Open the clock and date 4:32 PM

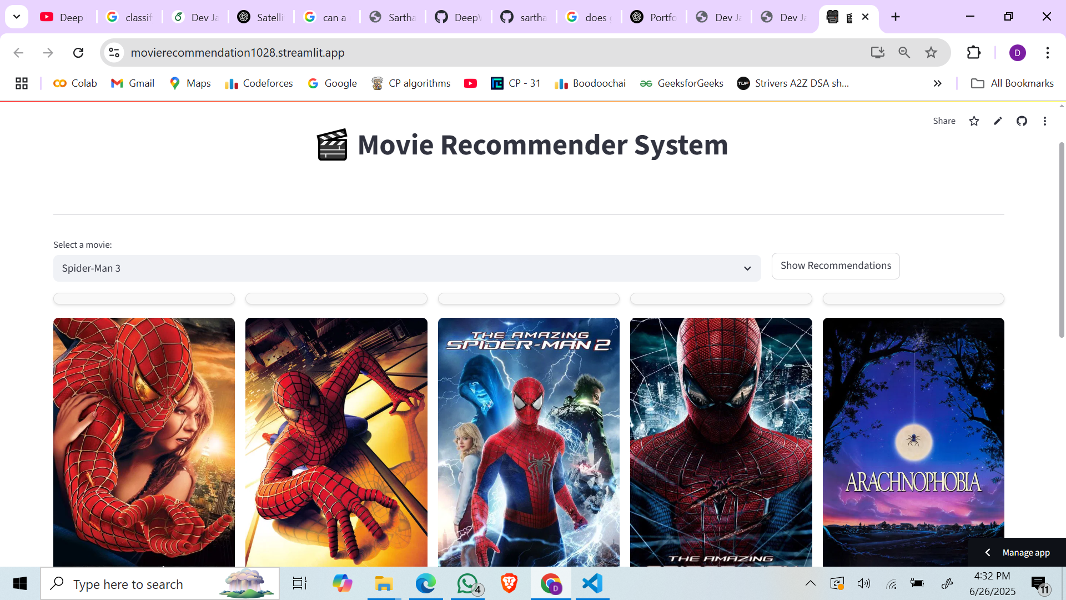[992, 583]
